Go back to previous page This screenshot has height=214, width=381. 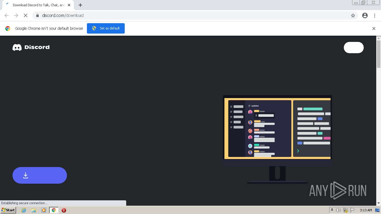(7, 15)
